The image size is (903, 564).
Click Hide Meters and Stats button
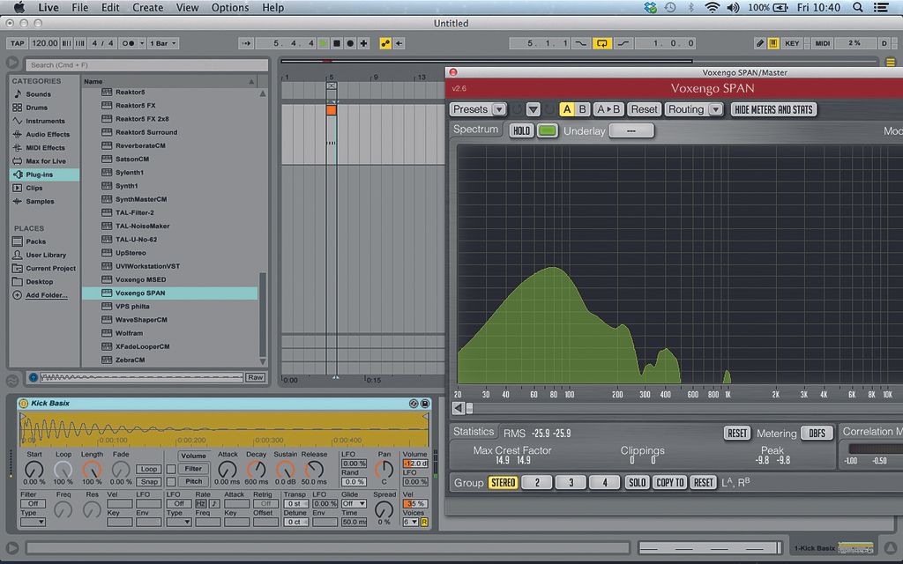pos(773,109)
